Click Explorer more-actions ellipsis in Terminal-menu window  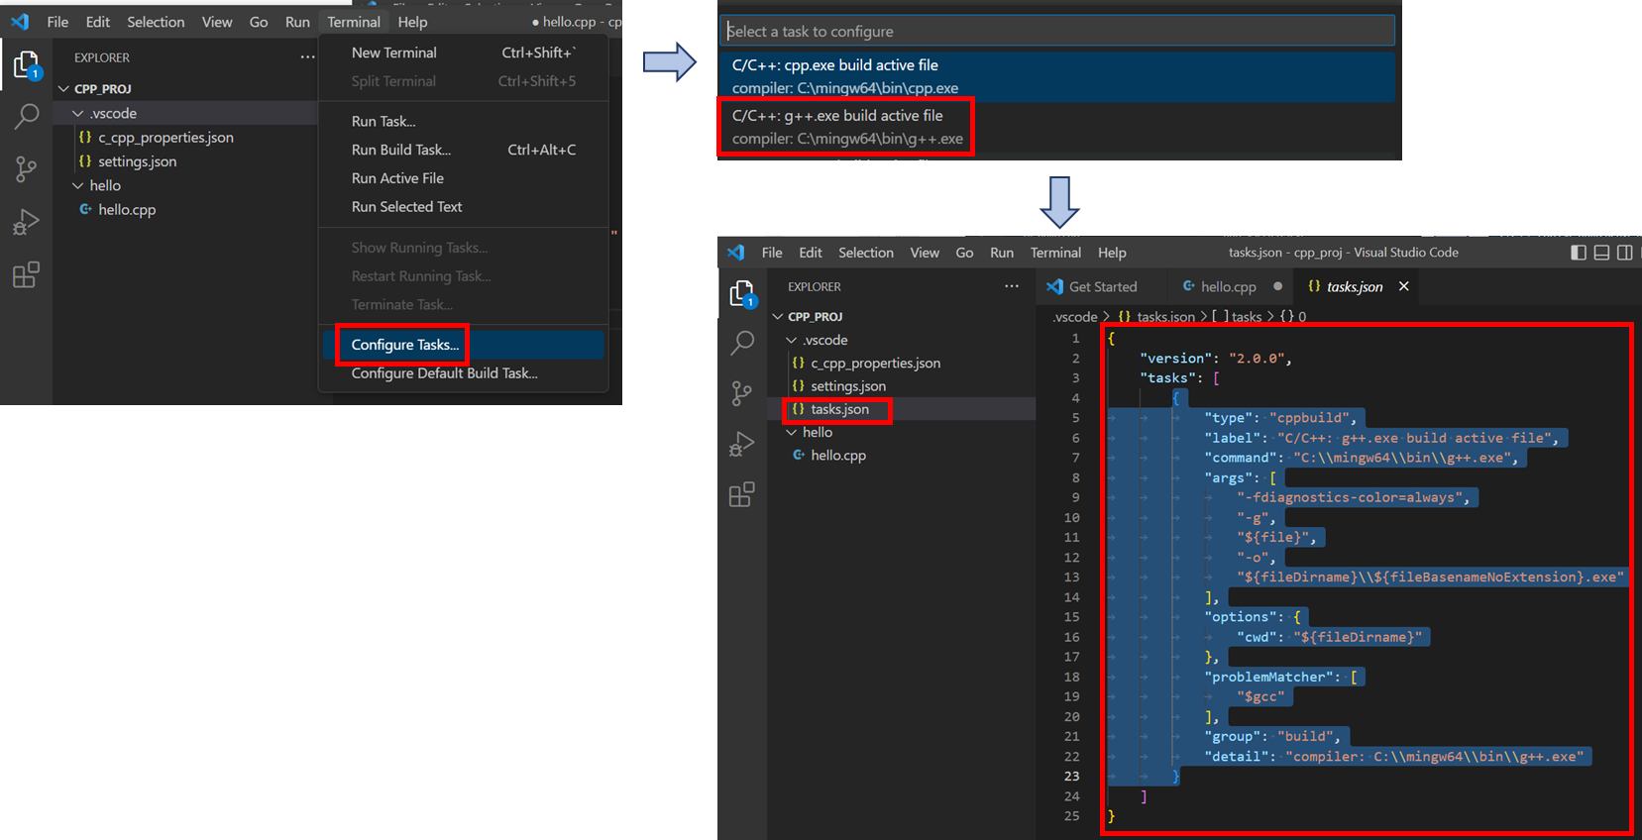(307, 57)
